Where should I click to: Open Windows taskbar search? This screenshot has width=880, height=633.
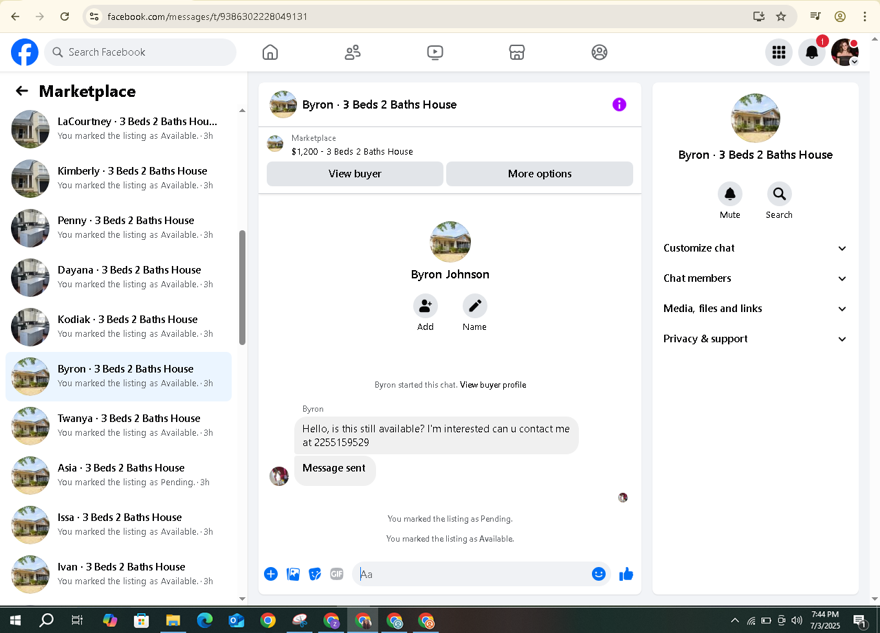(46, 621)
